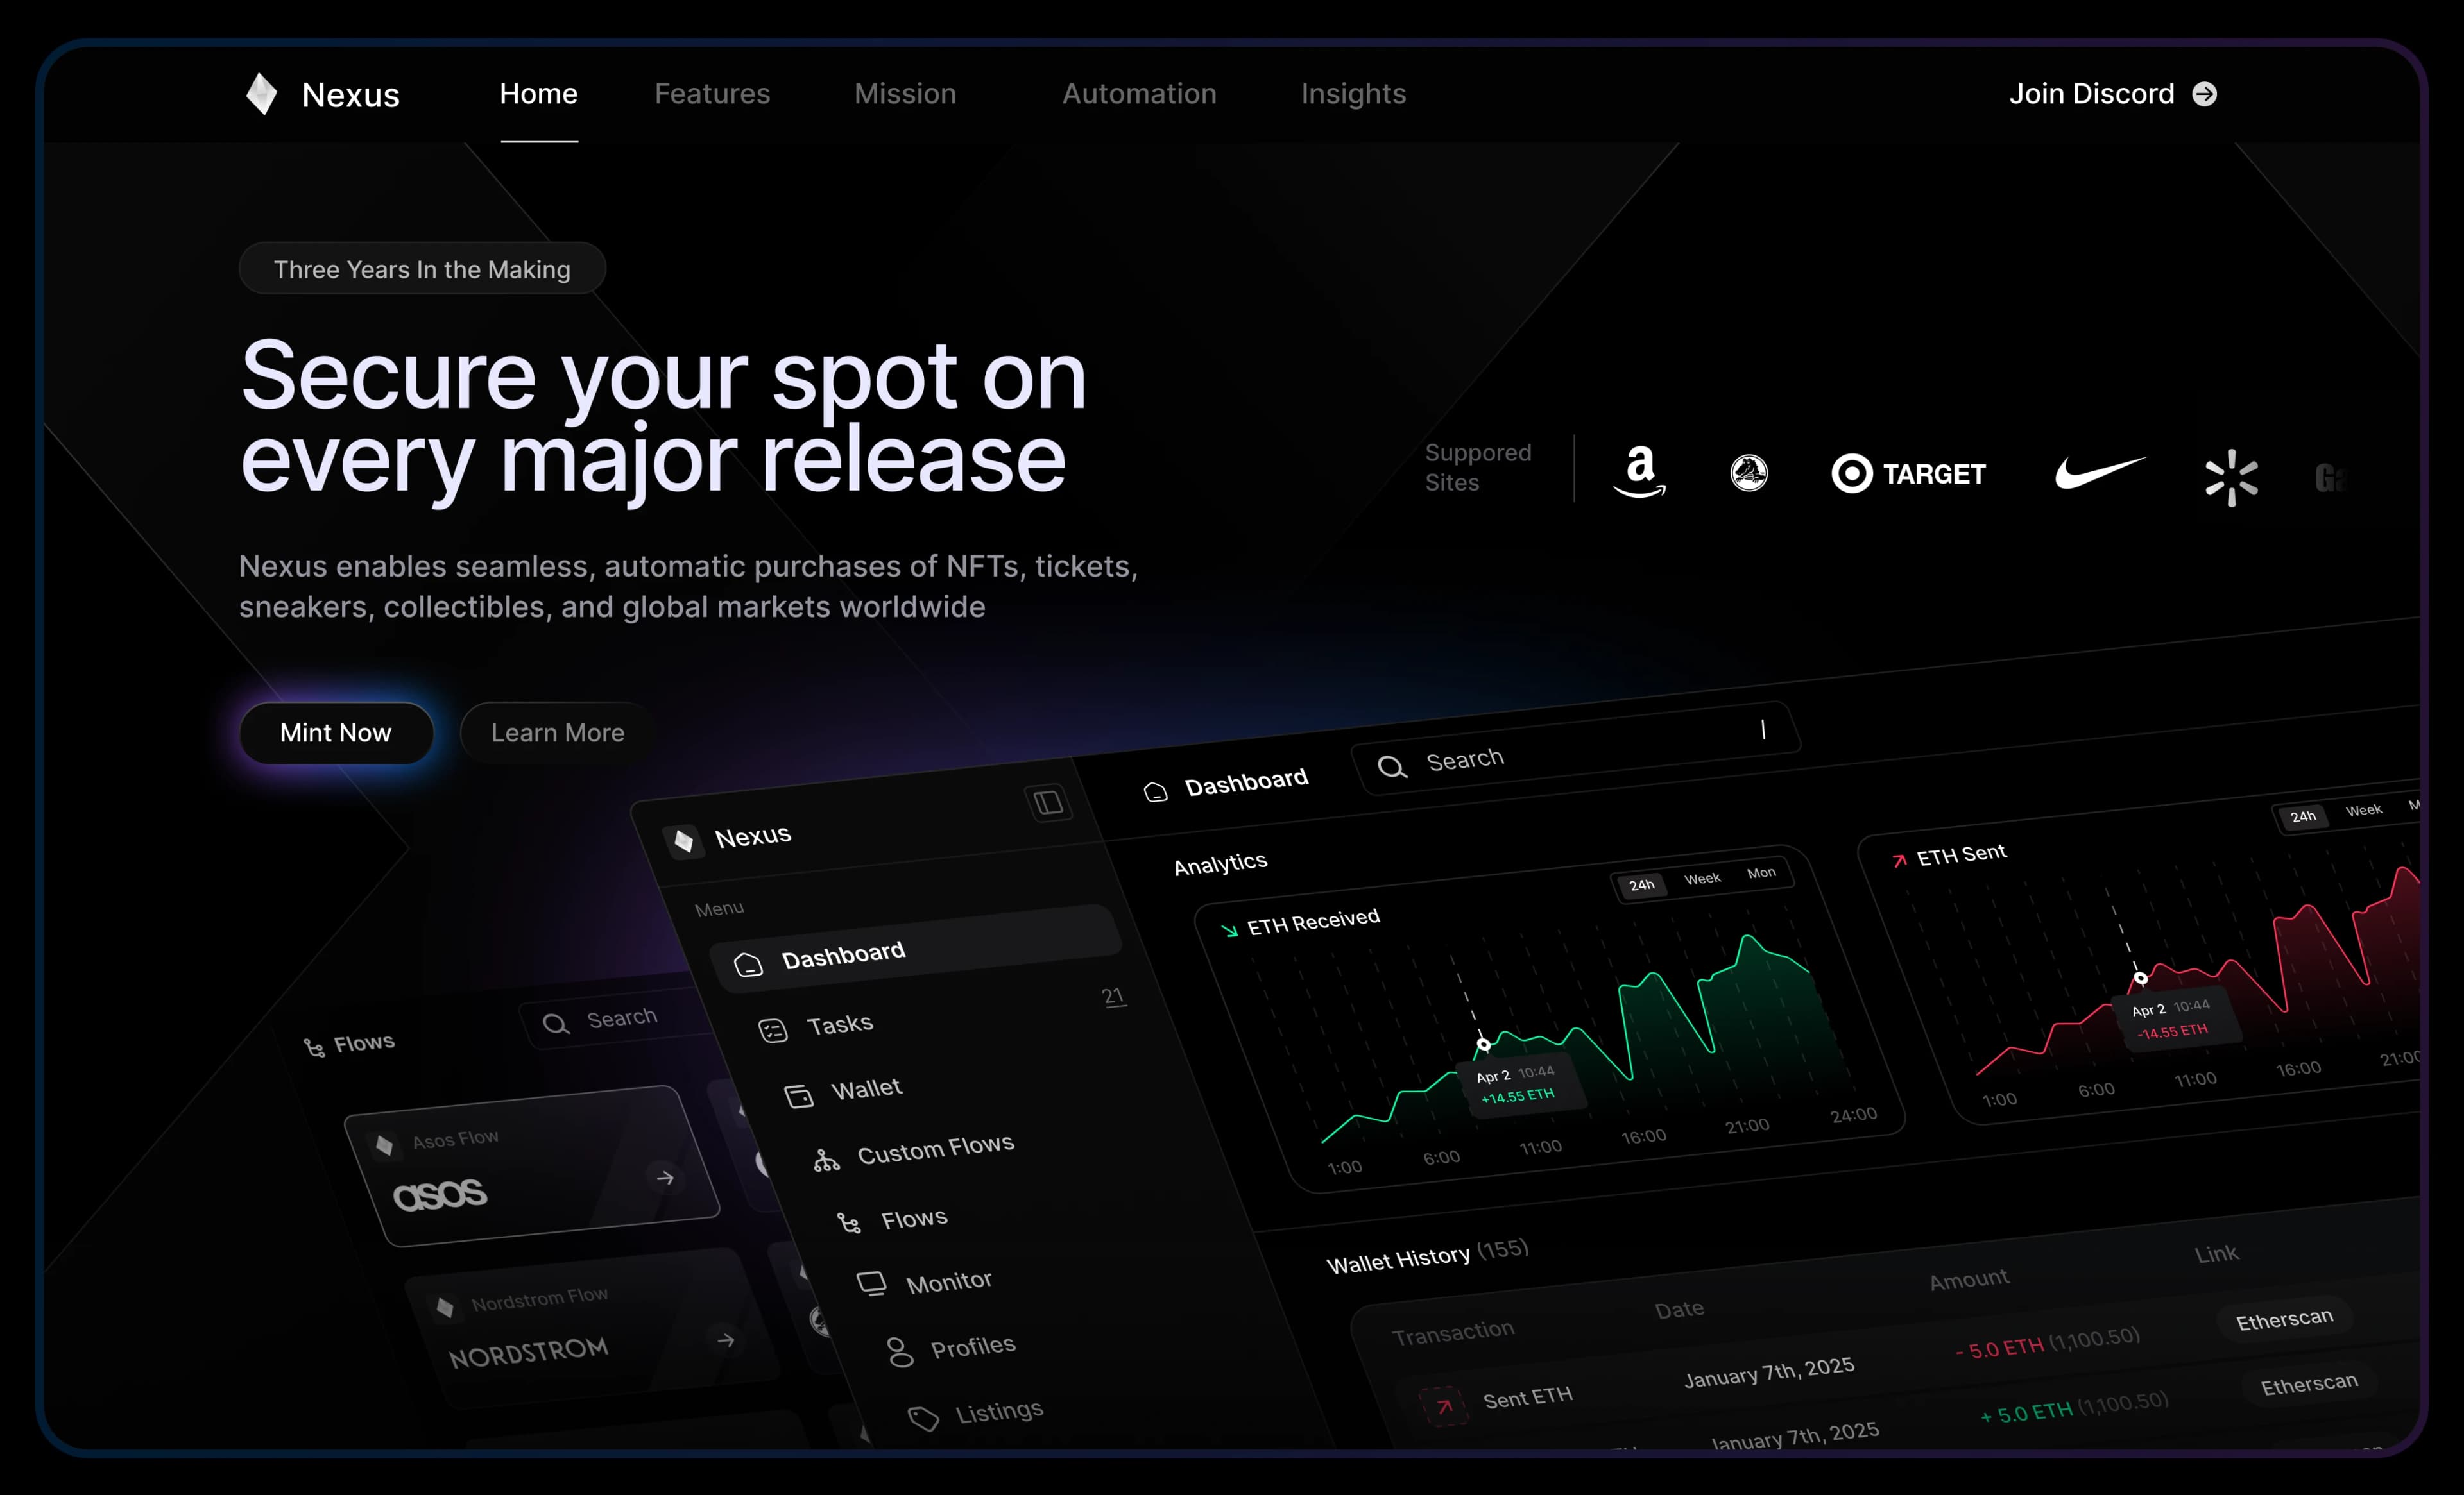
Task: Click the Tasks count badge 21
Action: 1113,996
